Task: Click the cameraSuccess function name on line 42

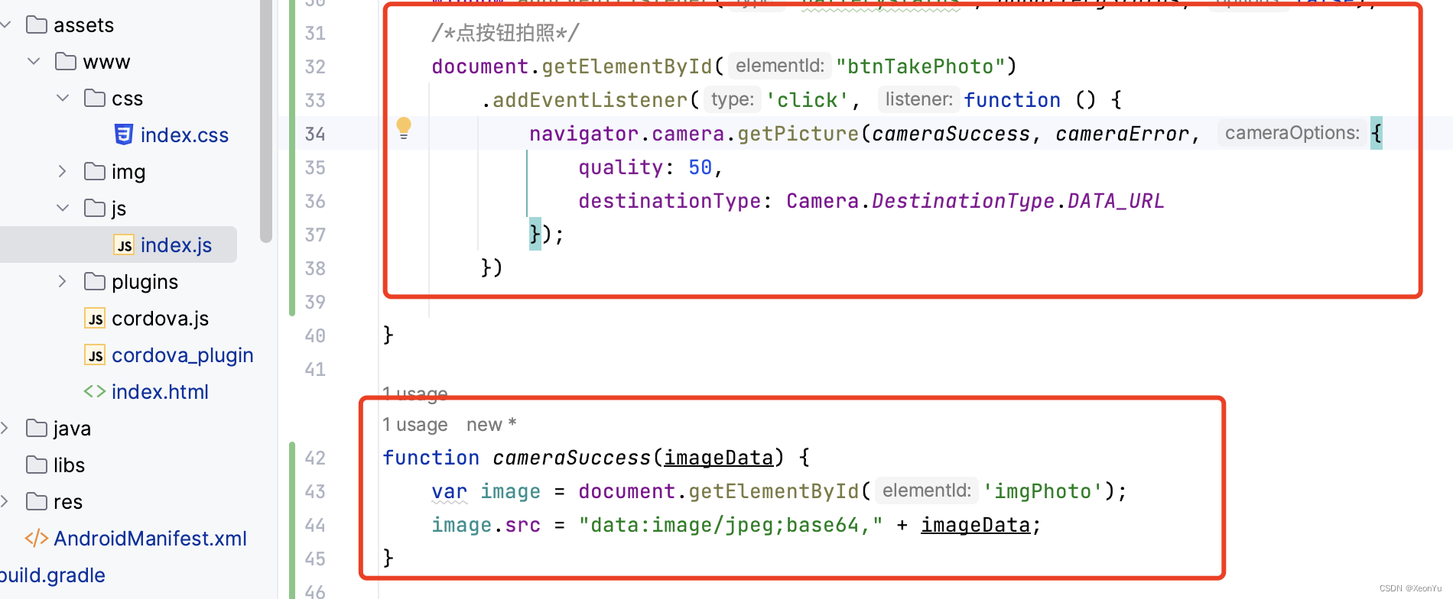Action: coord(571,458)
